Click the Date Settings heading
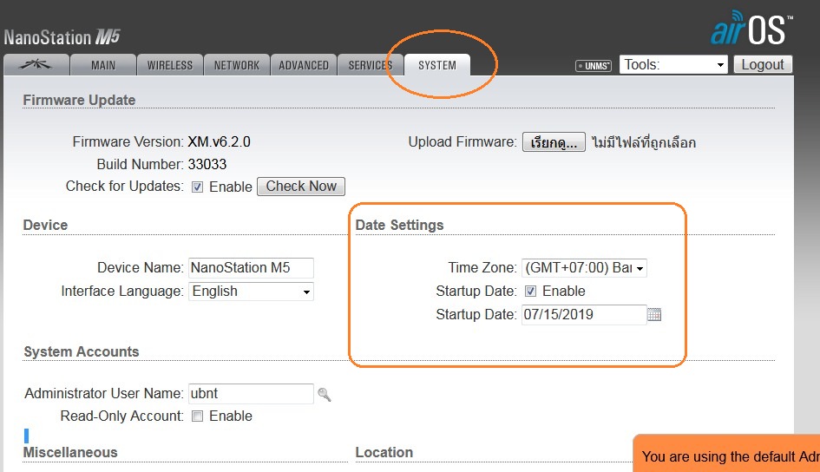 399,225
